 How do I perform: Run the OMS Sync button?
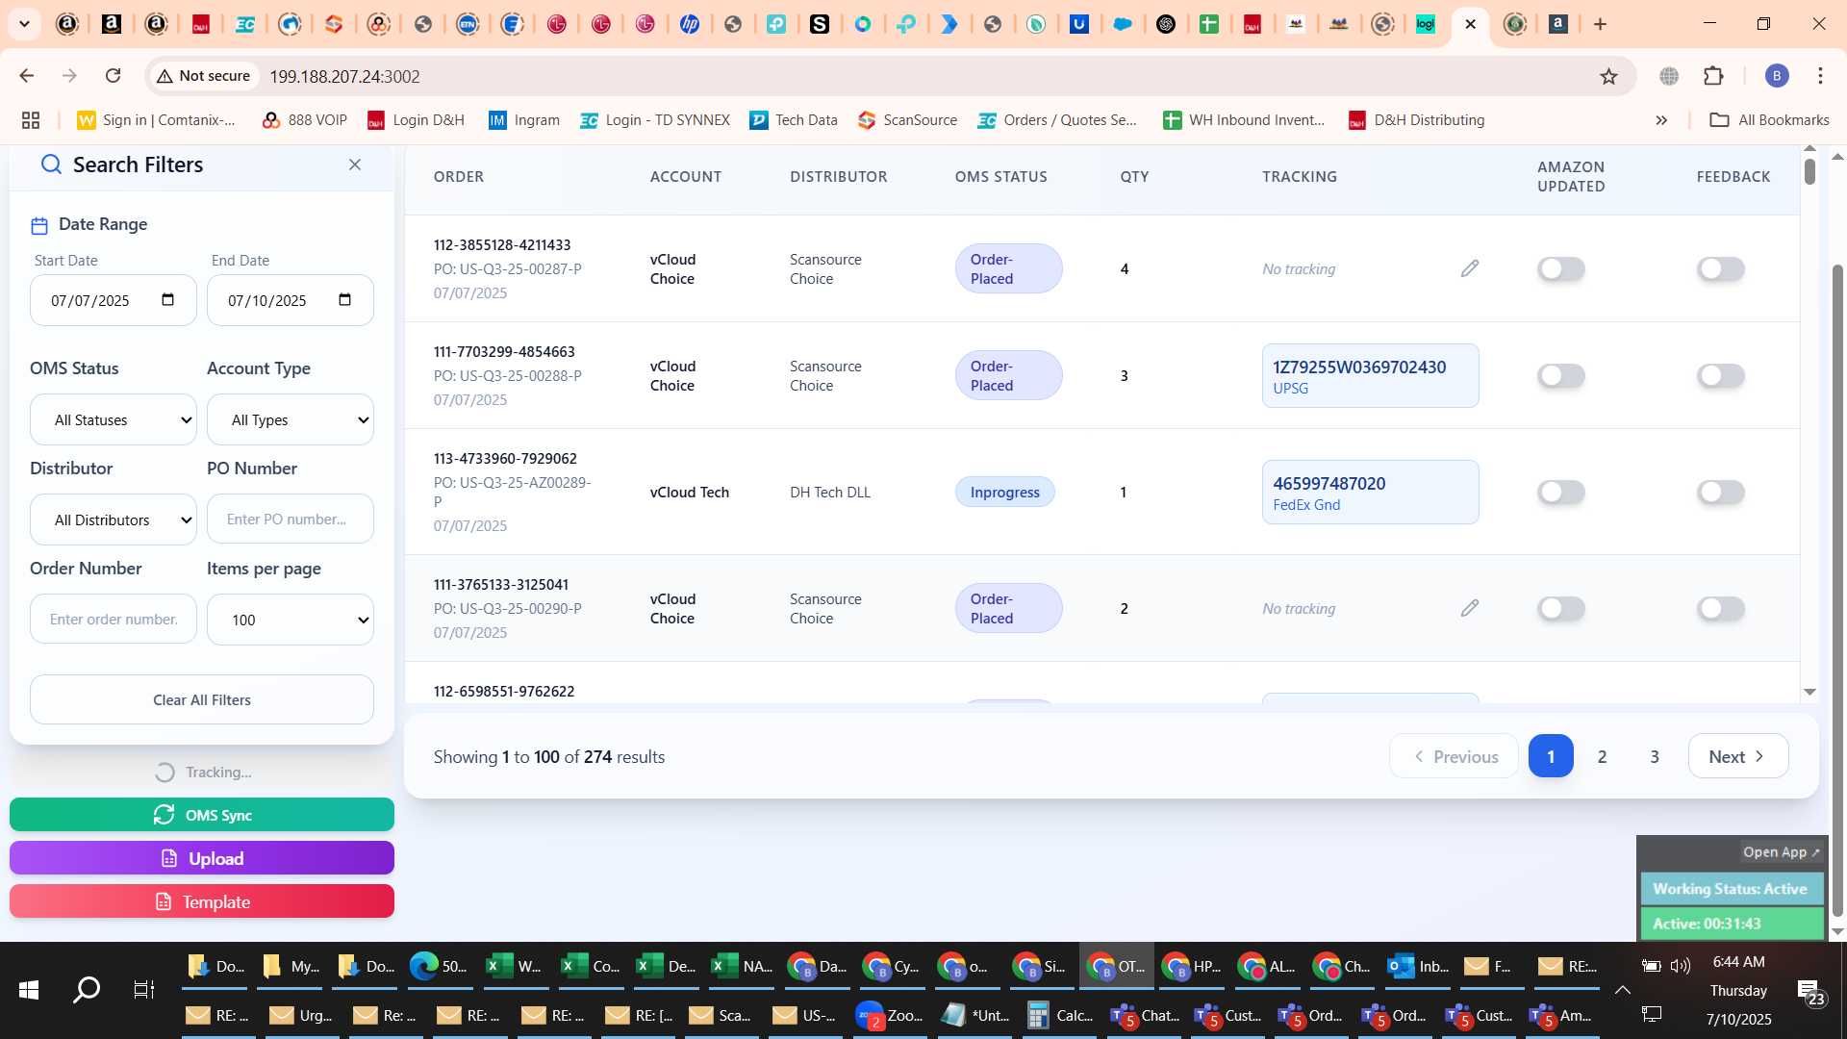pos(202,815)
